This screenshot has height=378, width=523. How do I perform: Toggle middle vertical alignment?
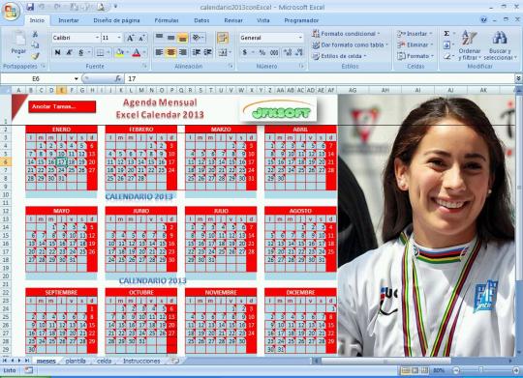[171, 37]
